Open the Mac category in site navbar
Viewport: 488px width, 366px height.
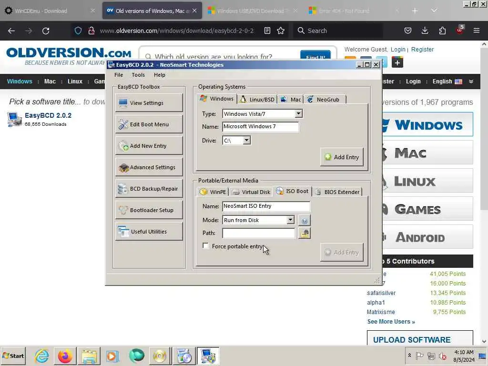click(x=50, y=81)
